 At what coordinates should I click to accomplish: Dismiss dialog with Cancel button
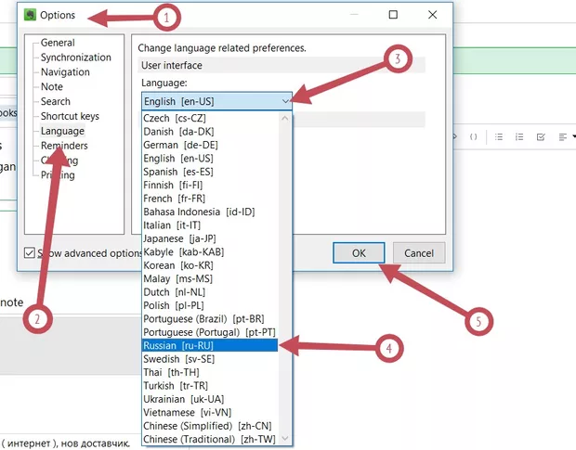(419, 253)
